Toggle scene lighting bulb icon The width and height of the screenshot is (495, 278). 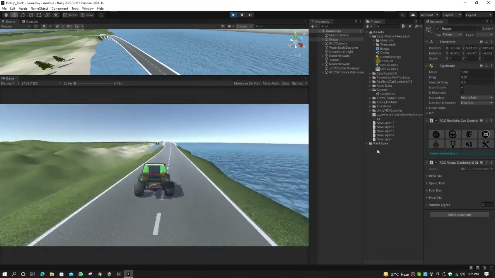coord(44,26)
